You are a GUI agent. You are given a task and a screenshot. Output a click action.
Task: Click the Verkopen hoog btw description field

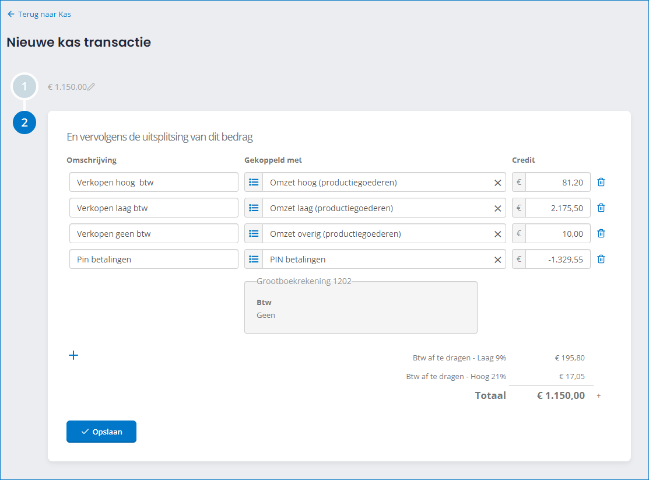[153, 183]
